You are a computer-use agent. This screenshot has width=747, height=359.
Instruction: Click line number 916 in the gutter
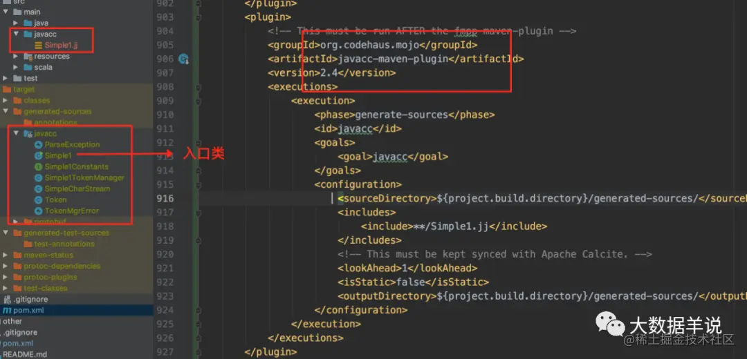pyautogui.click(x=165, y=198)
